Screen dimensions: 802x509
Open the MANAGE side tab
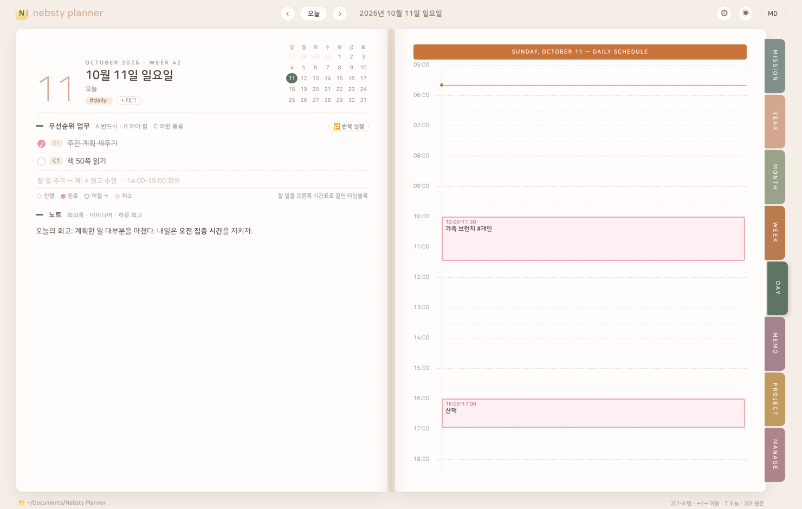click(x=775, y=455)
